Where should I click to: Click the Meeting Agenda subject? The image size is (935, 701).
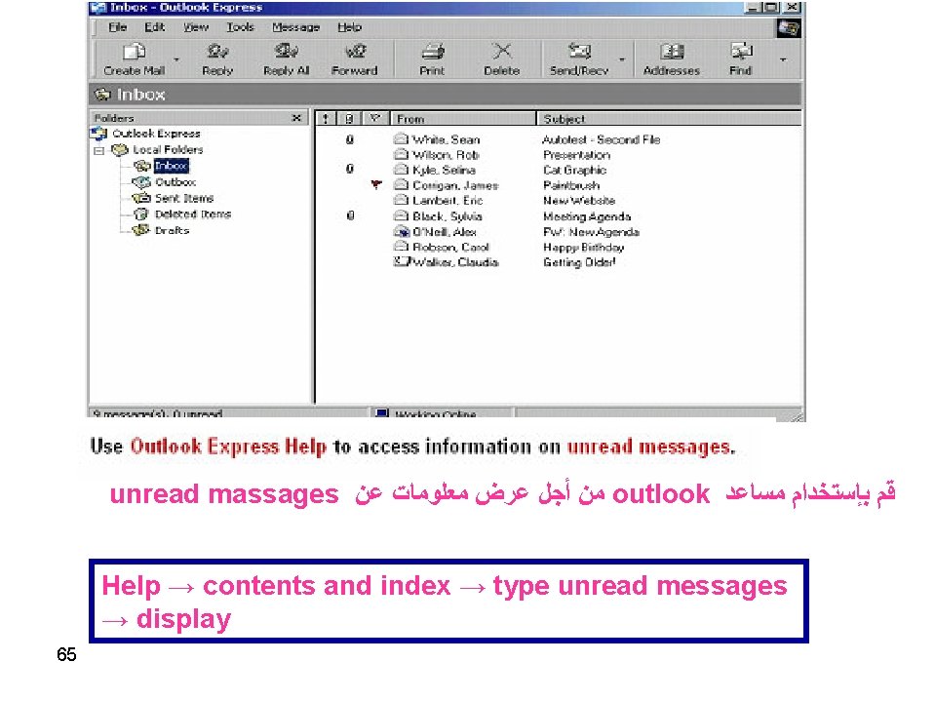tap(587, 216)
